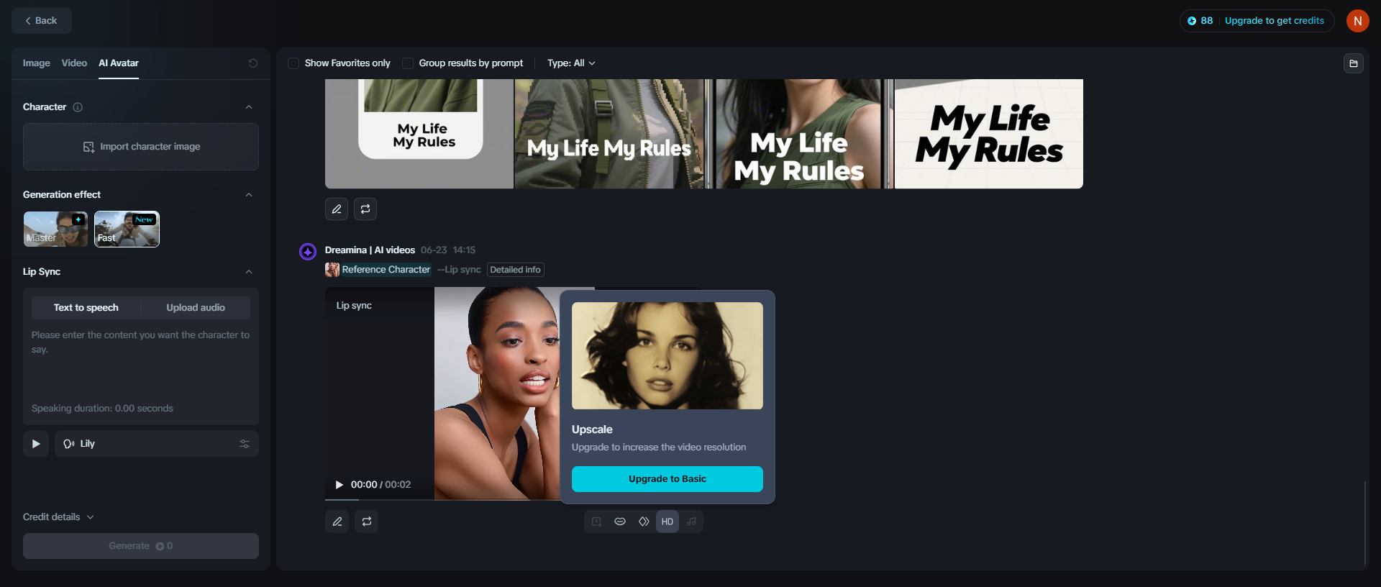
Task: Choose the Fast generation effect
Action: pyautogui.click(x=127, y=229)
